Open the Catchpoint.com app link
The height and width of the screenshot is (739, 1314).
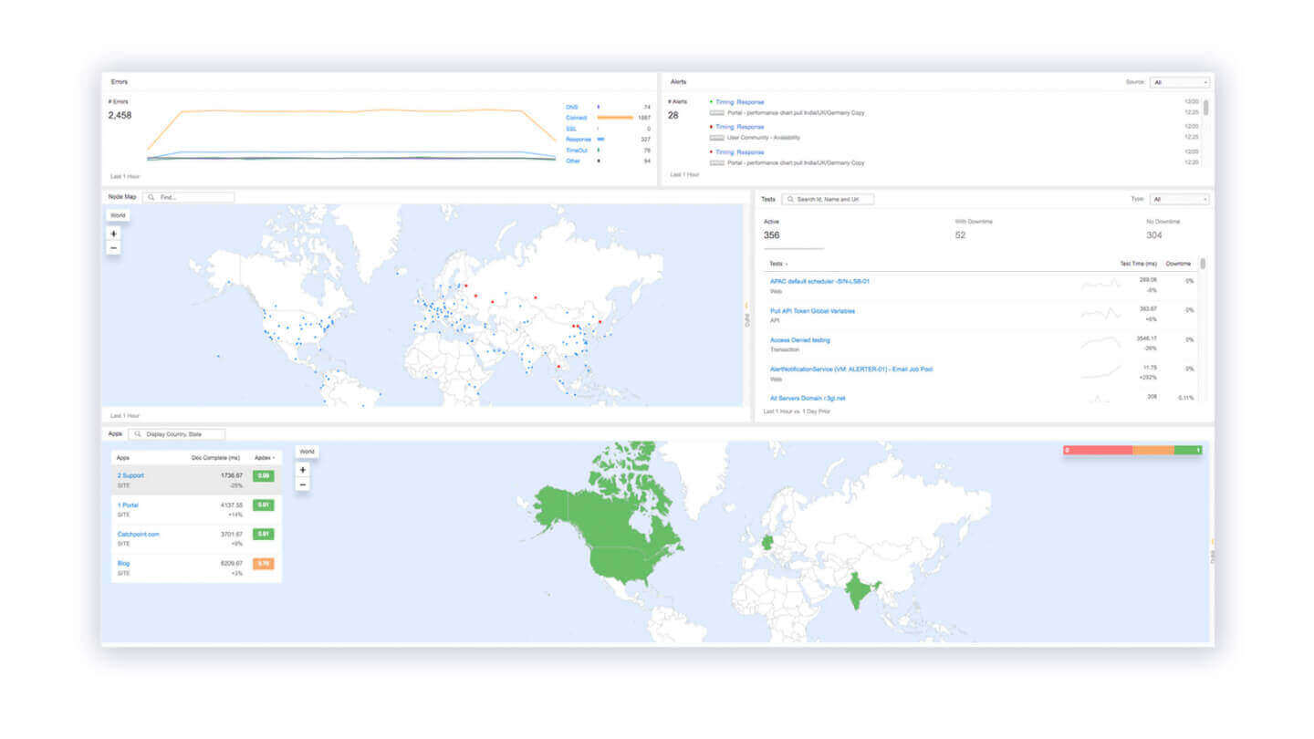pos(140,534)
